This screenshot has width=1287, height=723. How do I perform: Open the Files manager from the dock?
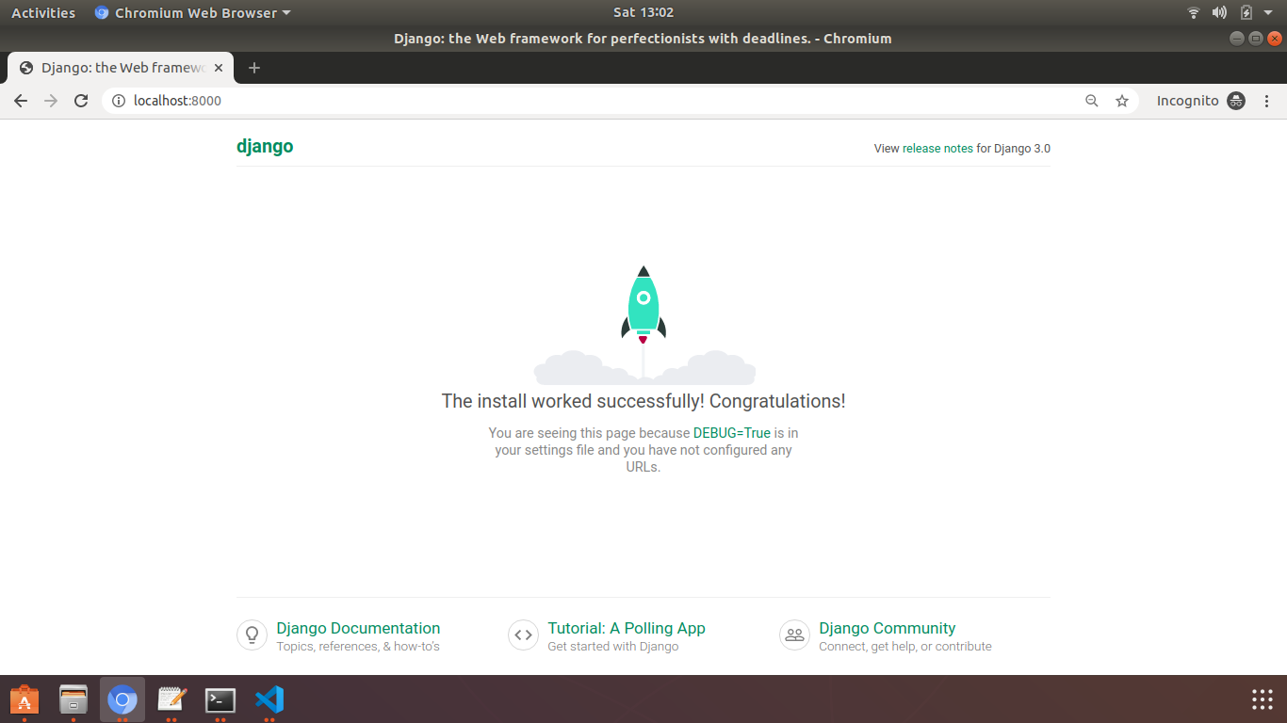coord(73,699)
